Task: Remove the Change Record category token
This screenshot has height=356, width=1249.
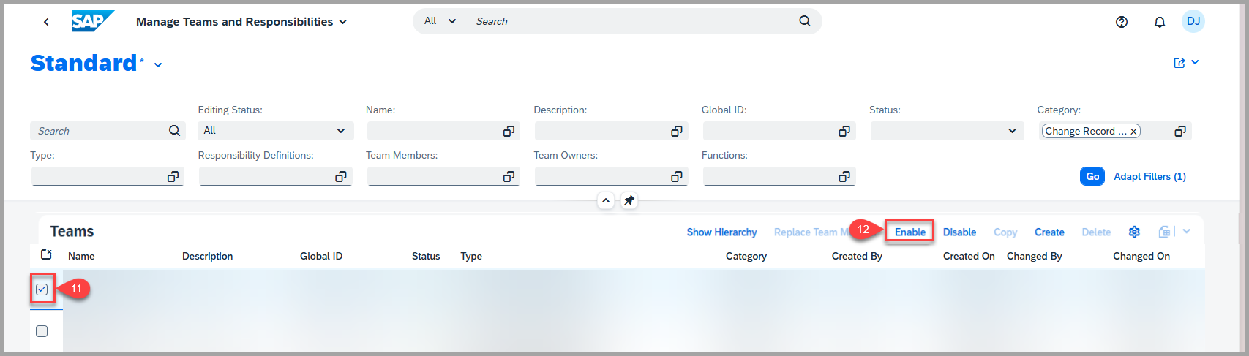Action: point(1133,132)
